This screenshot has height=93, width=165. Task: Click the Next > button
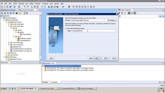[98, 58]
